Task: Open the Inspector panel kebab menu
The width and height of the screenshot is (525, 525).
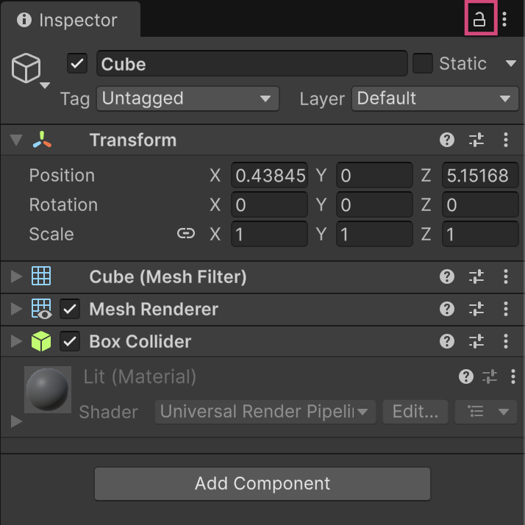Action: (x=504, y=20)
